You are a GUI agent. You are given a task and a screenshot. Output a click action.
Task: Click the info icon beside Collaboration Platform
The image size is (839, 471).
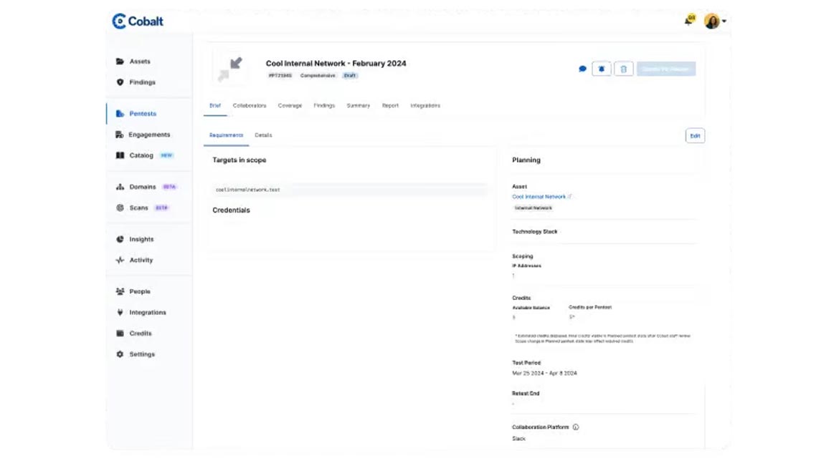pos(576,427)
